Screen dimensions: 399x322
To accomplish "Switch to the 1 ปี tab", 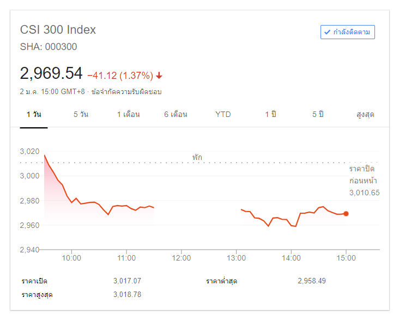I will [270, 114].
